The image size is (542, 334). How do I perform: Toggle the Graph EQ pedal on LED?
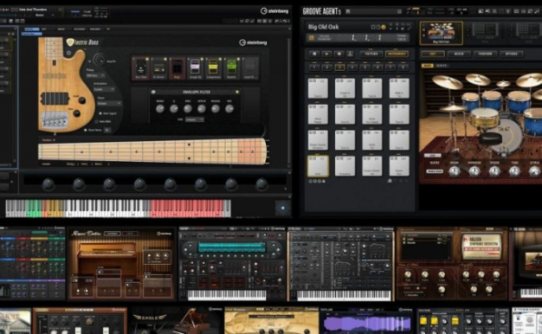pos(202,60)
